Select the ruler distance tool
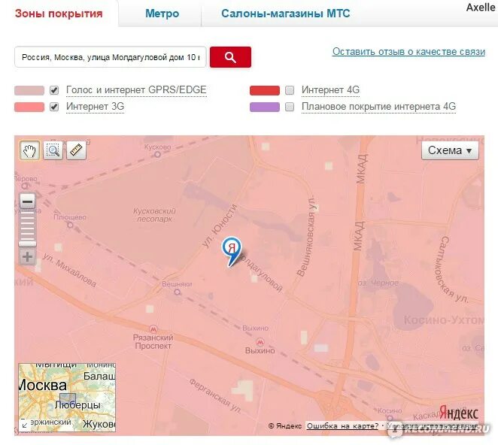 (76, 150)
